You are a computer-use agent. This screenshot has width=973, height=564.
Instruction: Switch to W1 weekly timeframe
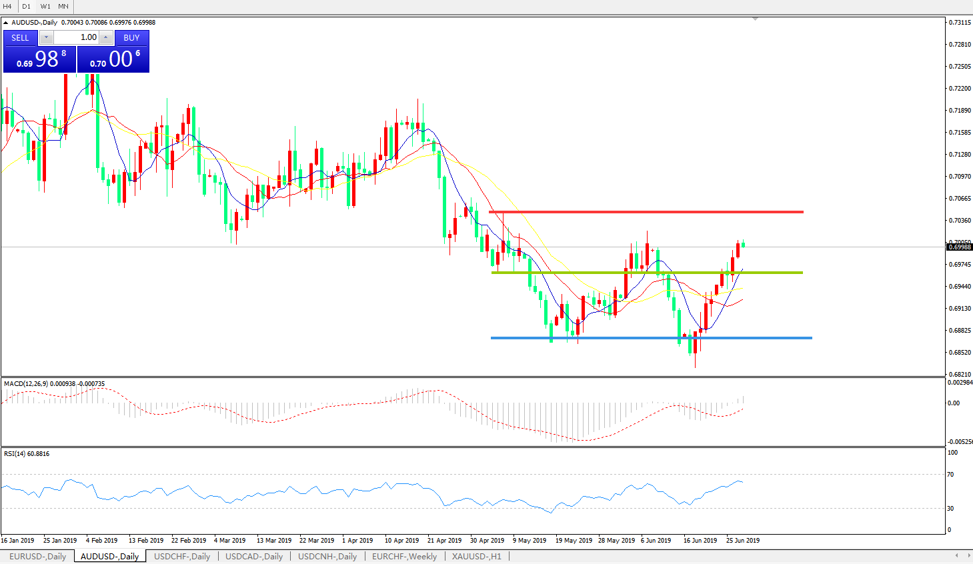coord(45,6)
